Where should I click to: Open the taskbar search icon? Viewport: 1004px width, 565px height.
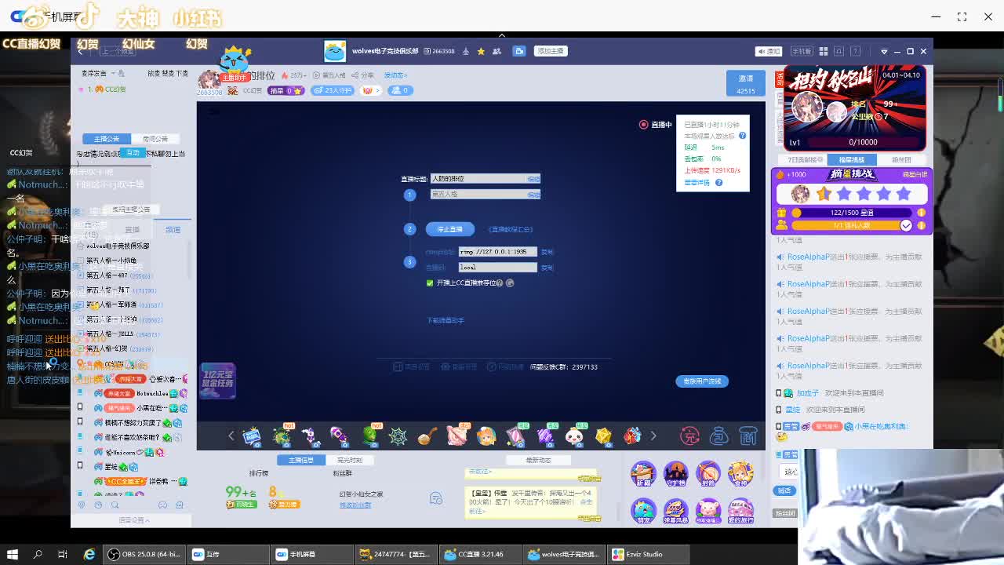click(38, 554)
